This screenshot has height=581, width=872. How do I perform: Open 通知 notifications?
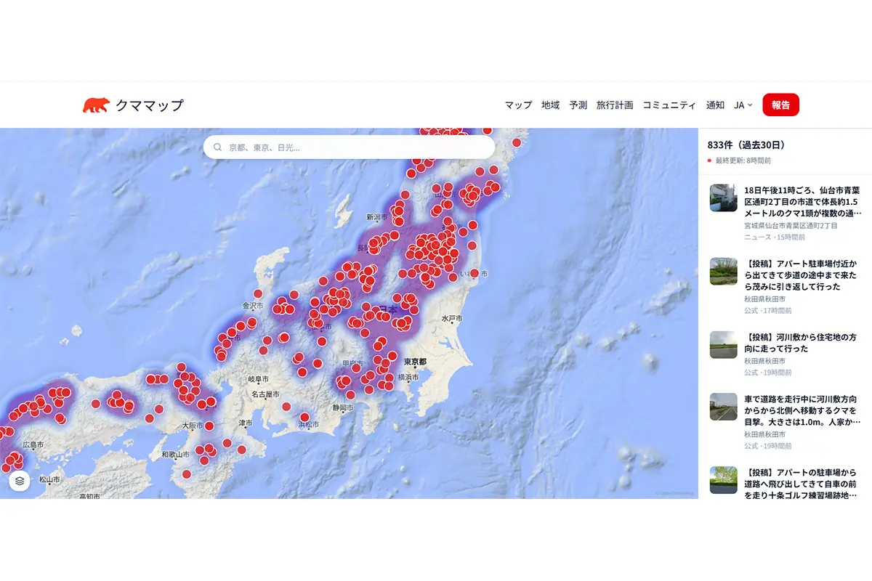coord(715,105)
